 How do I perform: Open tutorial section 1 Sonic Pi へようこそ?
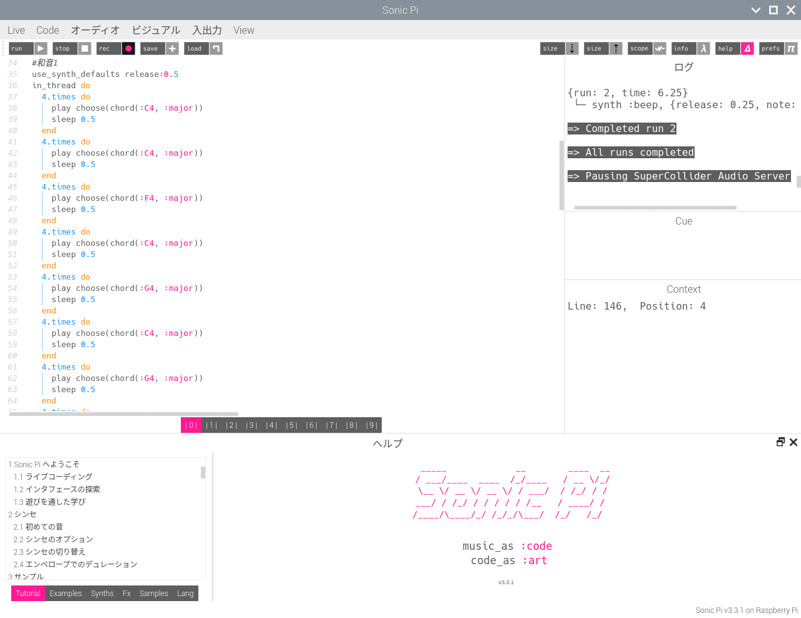[x=44, y=464]
